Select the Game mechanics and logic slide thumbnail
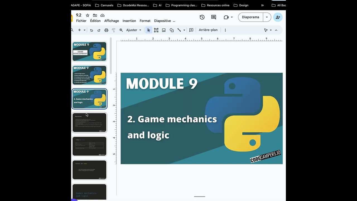 (90, 99)
